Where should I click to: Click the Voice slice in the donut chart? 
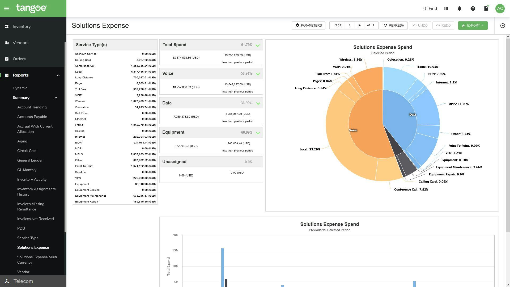(x=353, y=130)
